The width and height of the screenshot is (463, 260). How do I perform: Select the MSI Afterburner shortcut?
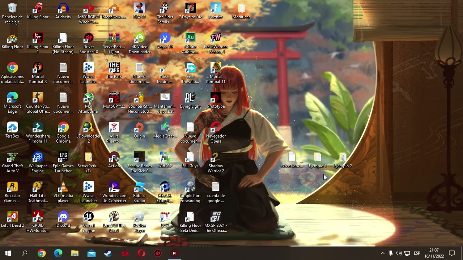pos(89,103)
